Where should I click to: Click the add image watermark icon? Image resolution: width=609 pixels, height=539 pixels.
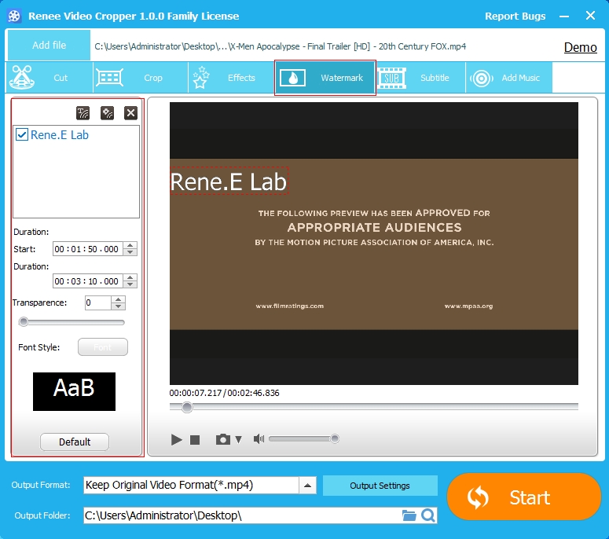pyautogui.click(x=107, y=113)
